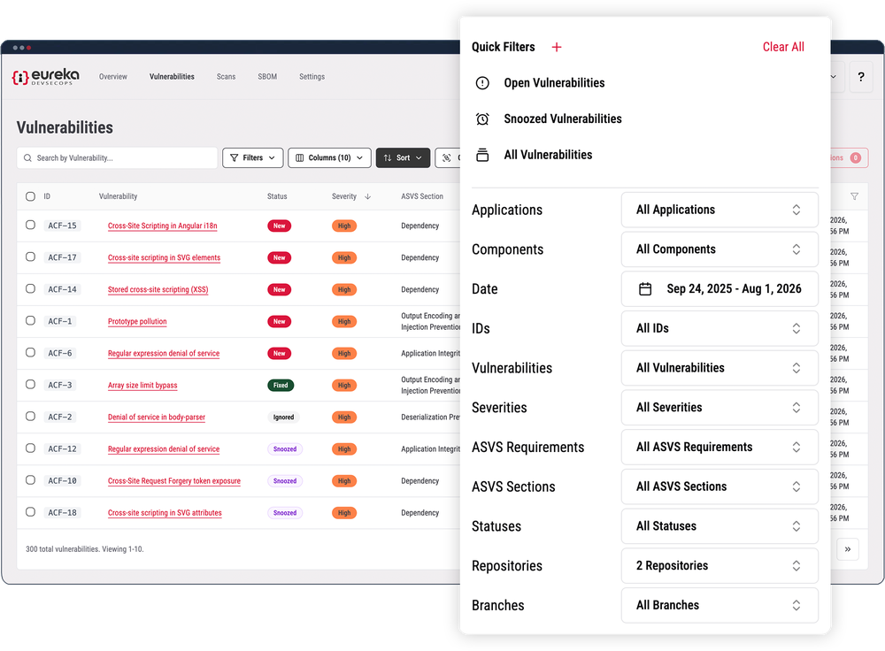Expand the All Severities selector
This screenshot has width=885, height=651.
720,407
